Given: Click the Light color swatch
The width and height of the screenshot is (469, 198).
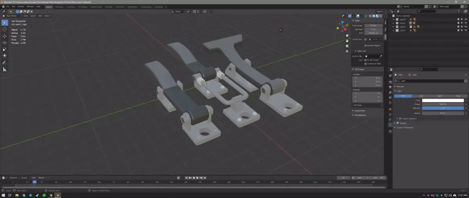Looking at the screenshot, I should click(443, 101).
